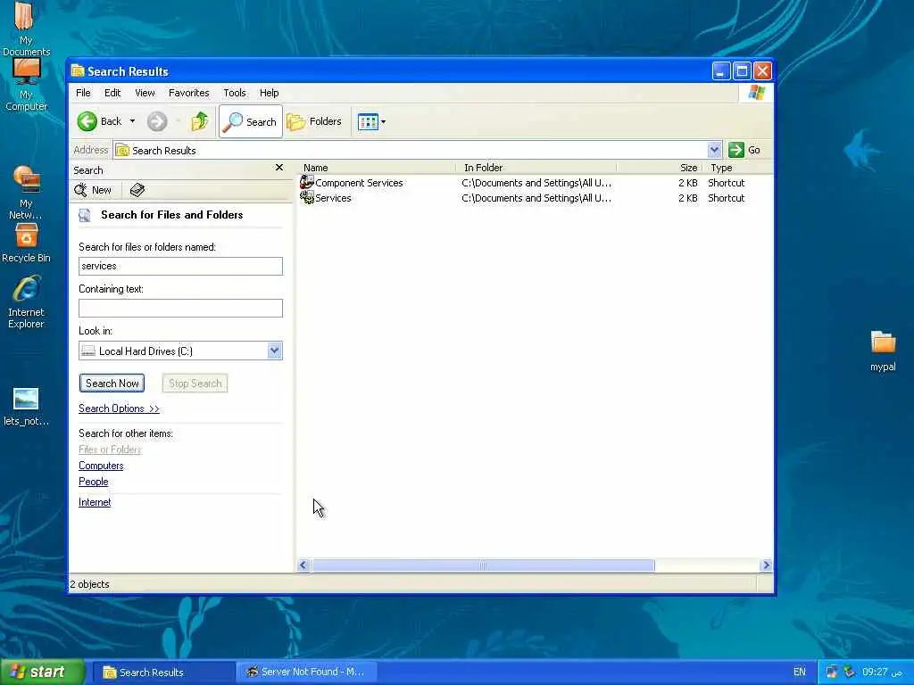
Task: Click the taskbar clock 09:27
Action: [x=883, y=673]
